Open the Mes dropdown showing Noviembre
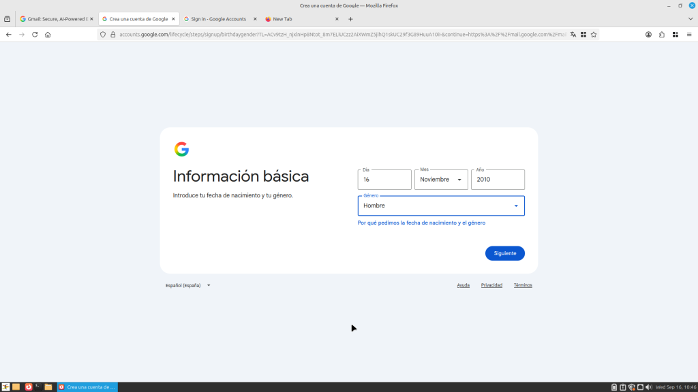 point(441,180)
